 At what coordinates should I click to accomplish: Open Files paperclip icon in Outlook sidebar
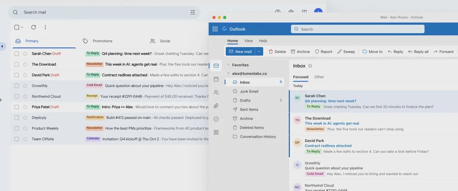[x=216, y=106]
